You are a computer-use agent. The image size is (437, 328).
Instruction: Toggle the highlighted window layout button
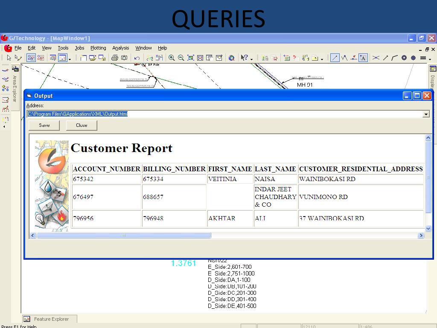pyautogui.click(x=62, y=58)
